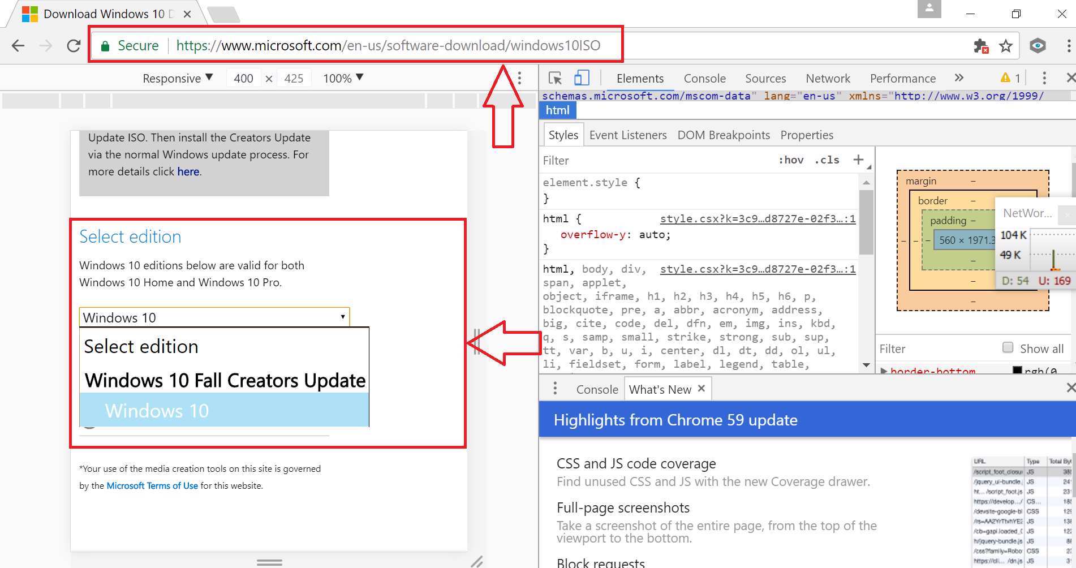
Task: Open style.csx link for html, body rule
Action: point(757,269)
